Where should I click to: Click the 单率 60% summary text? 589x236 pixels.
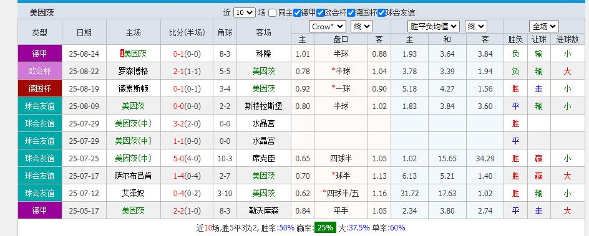point(389,228)
